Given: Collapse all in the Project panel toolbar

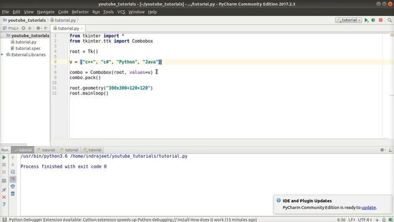Looking at the screenshot, I should (x=30, y=28).
